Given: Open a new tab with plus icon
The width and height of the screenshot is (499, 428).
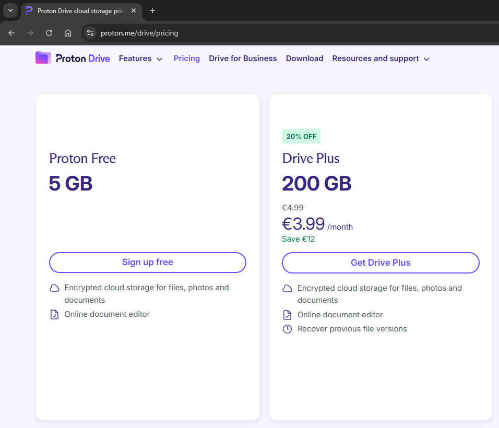Looking at the screenshot, I should coord(152,10).
